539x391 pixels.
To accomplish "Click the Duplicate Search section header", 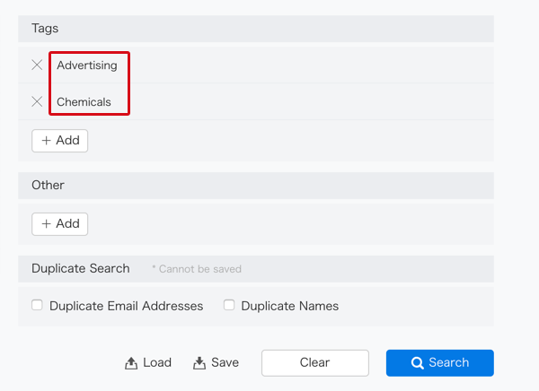I will (x=256, y=269).
